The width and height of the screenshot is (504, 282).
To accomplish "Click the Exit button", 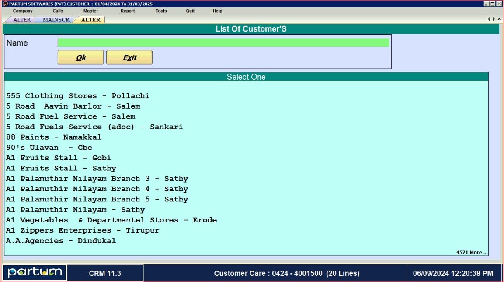I will [129, 57].
